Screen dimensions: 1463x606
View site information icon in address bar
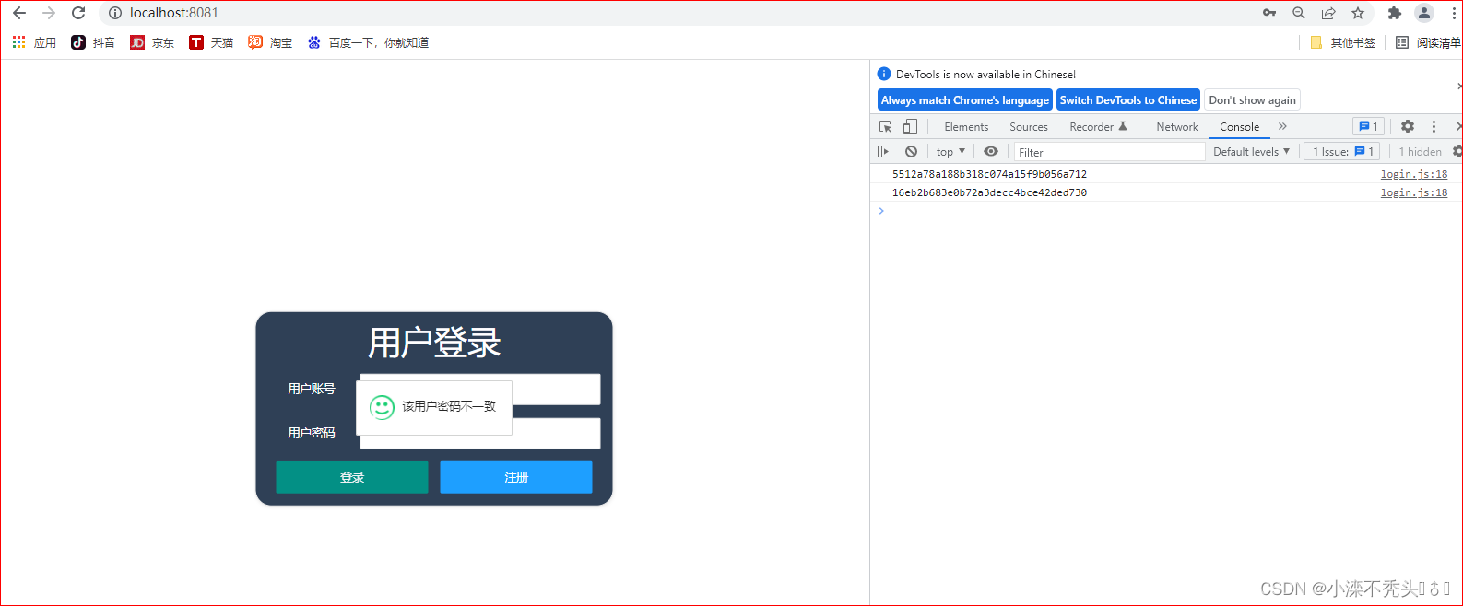[x=115, y=13]
